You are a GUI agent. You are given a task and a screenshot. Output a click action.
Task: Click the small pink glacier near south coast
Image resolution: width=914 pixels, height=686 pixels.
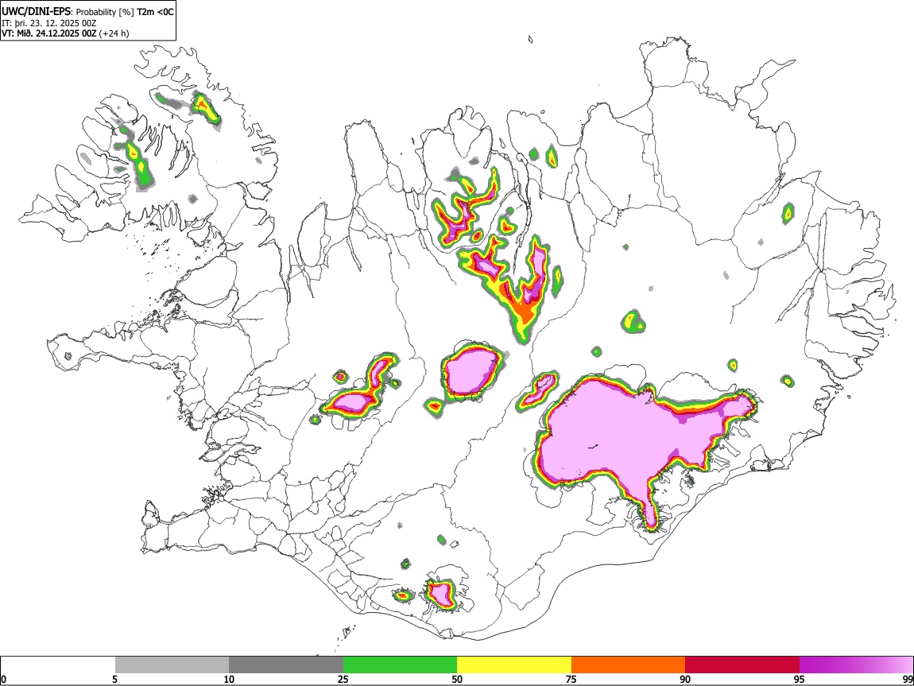[x=440, y=593]
